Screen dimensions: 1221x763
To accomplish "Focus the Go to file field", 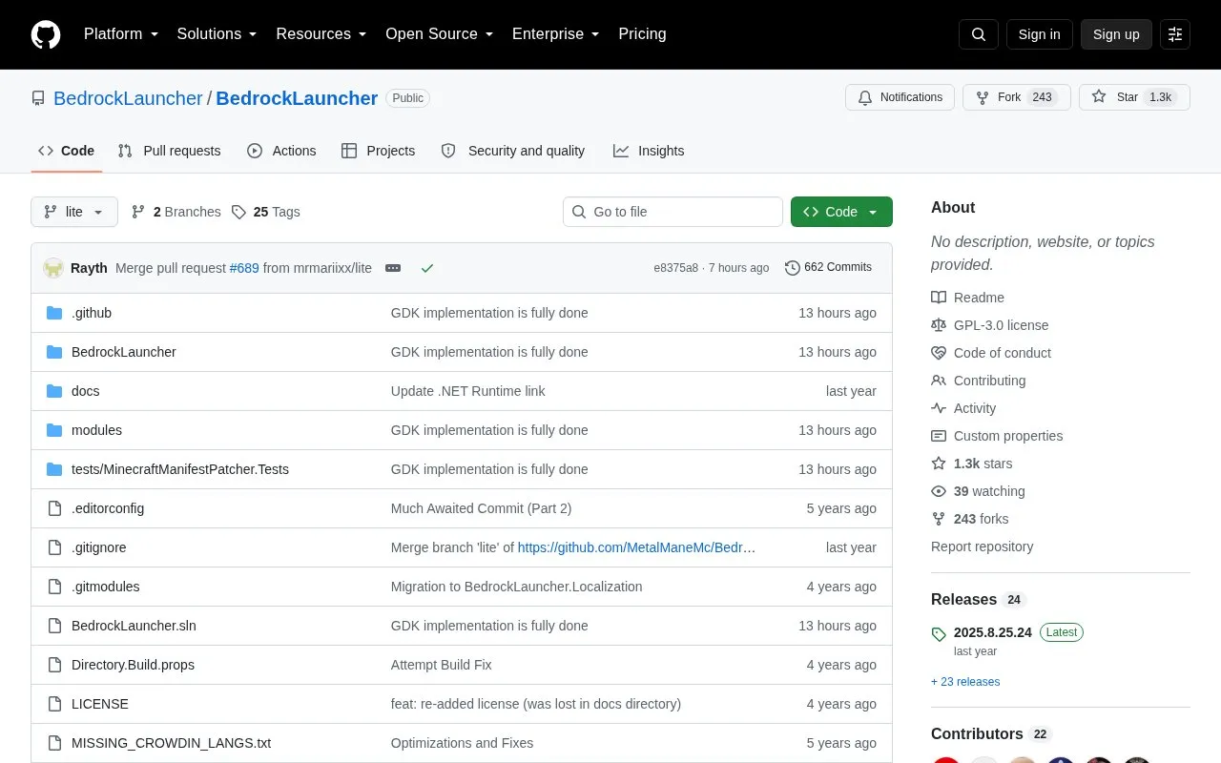I will (x=673, y=212).
